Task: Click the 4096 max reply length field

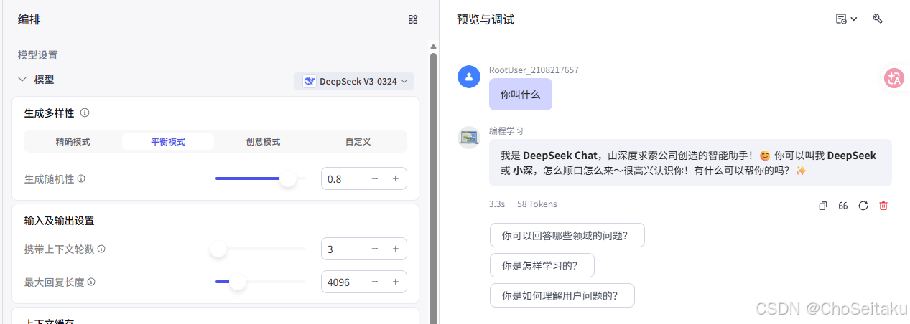Action: click(x=343, y=282)
